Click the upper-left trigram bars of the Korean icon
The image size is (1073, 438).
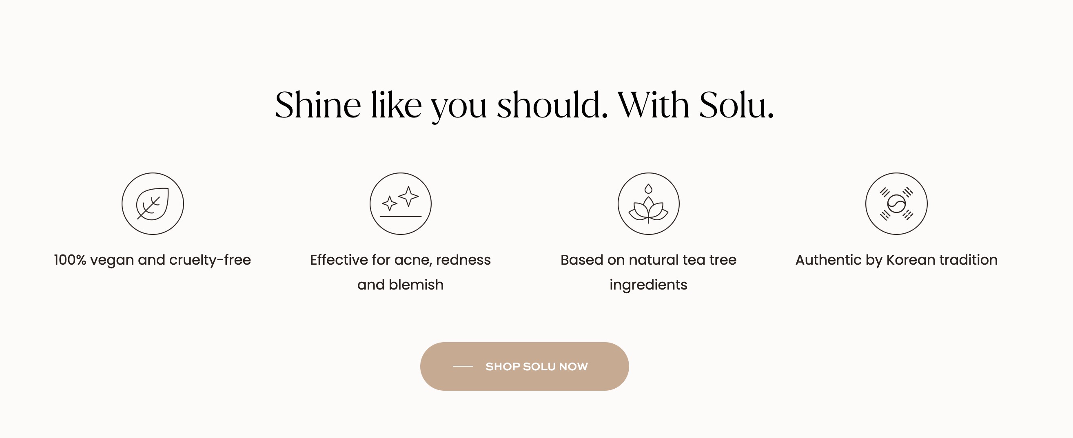pyautogui.click(x=885, y=192)
